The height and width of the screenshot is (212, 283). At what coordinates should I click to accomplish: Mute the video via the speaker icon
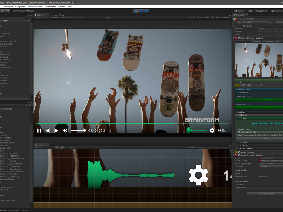coord(65,130)
